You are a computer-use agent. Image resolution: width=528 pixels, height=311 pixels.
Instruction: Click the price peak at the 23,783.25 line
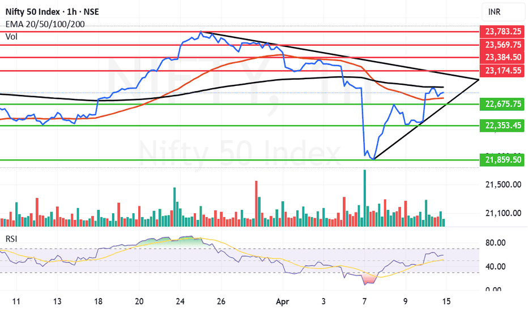pos(201,32)
